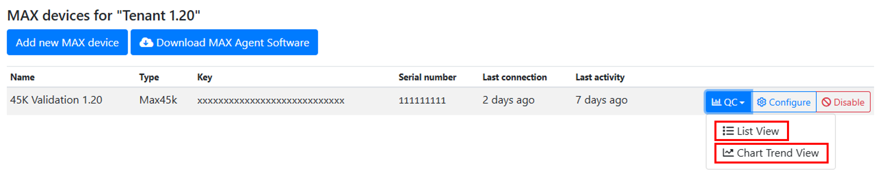Click the gear icon beside Configure
The width and height of the screenshot is (885, 190).
(761, 102)
